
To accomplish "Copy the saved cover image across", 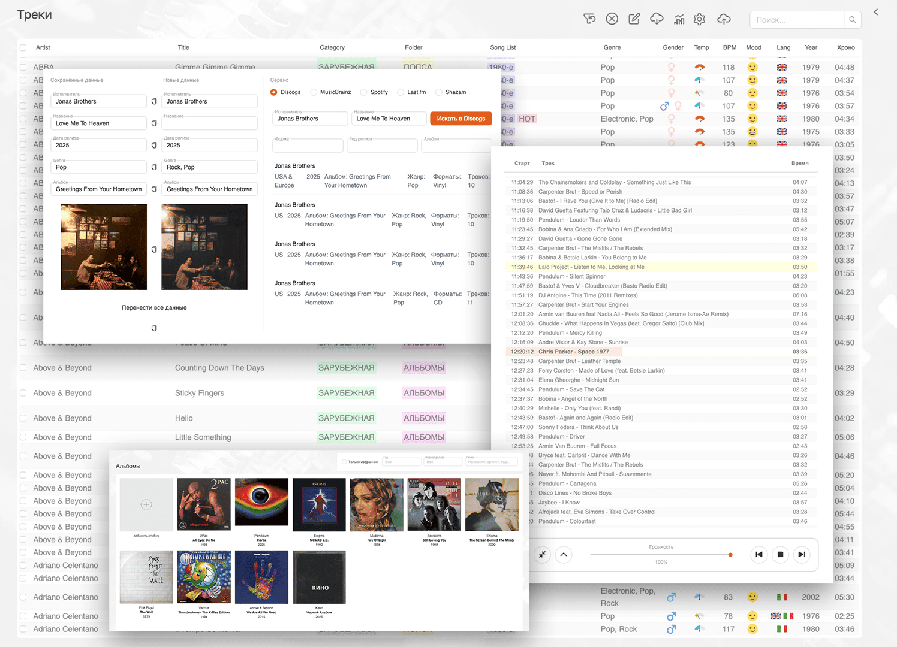I will [x=154, y=249].
